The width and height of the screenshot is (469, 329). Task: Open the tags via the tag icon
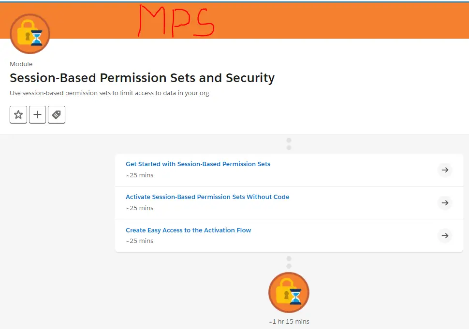coord(57,114)
